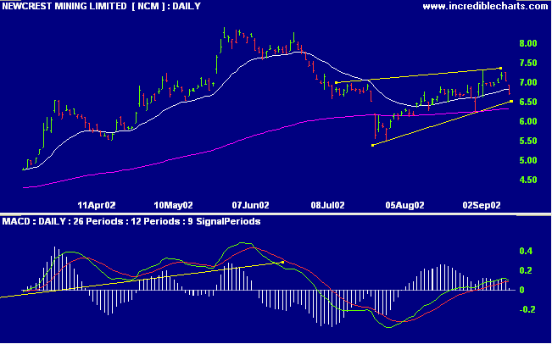Click the 5.00 price axis label

(x=527, y=161)
